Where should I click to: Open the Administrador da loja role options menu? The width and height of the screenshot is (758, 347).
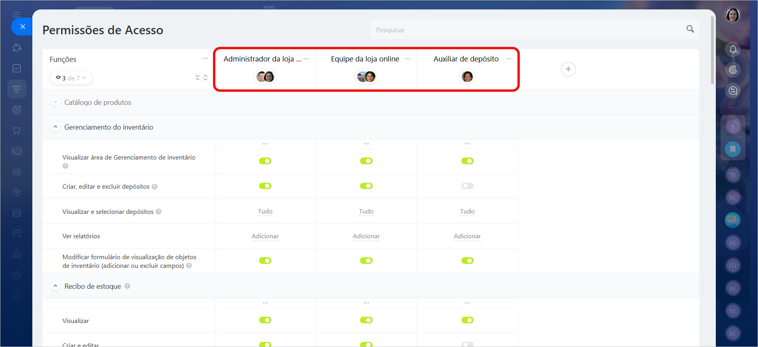click(x=306, y=59)
